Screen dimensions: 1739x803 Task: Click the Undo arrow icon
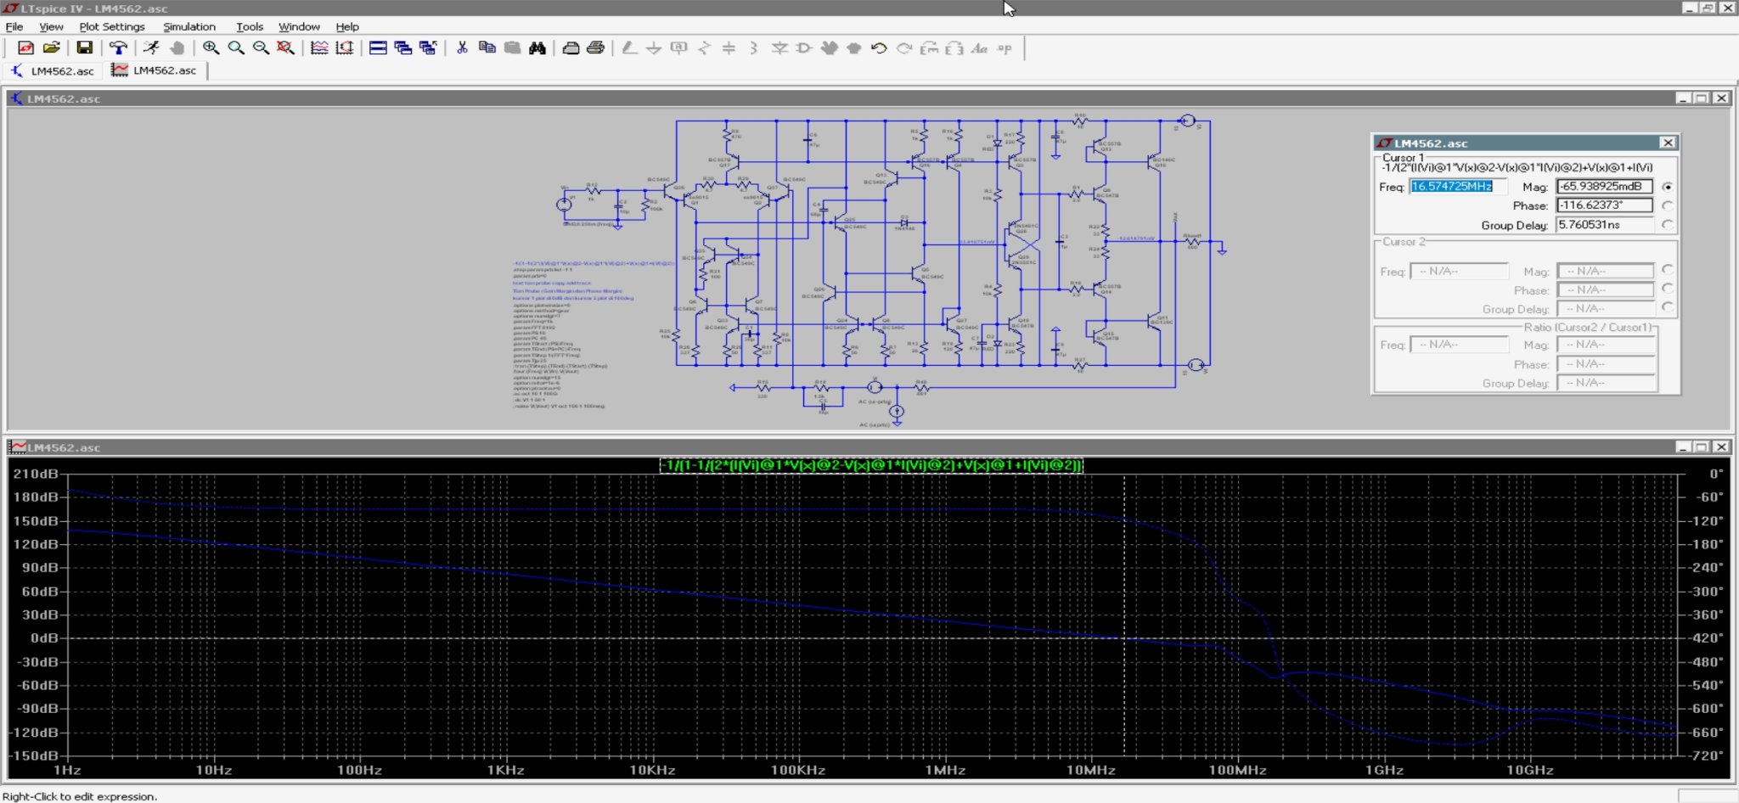click(880, 48)
